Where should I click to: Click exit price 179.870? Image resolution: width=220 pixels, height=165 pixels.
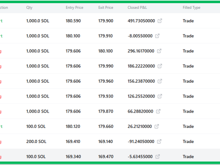[x=106, y=111]
